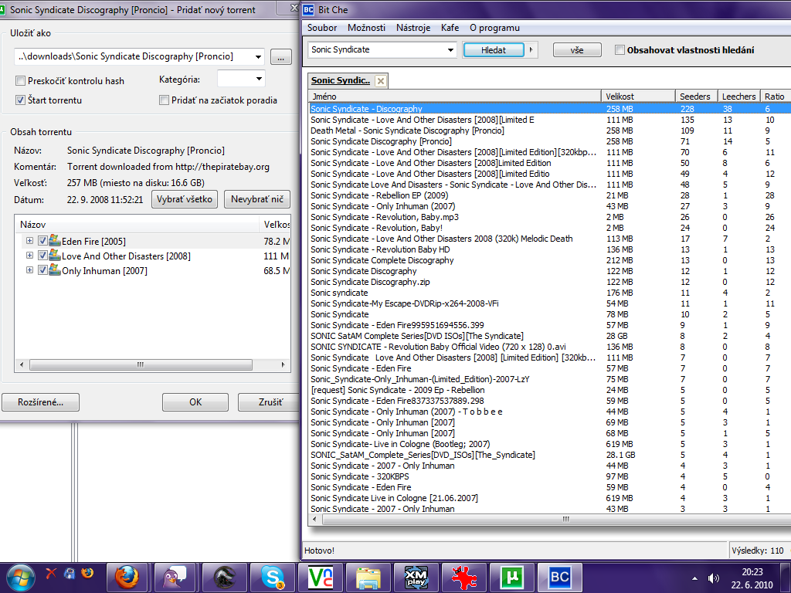Open the Nástroje menu
This screenshot has height=593, width=791.
413,28
